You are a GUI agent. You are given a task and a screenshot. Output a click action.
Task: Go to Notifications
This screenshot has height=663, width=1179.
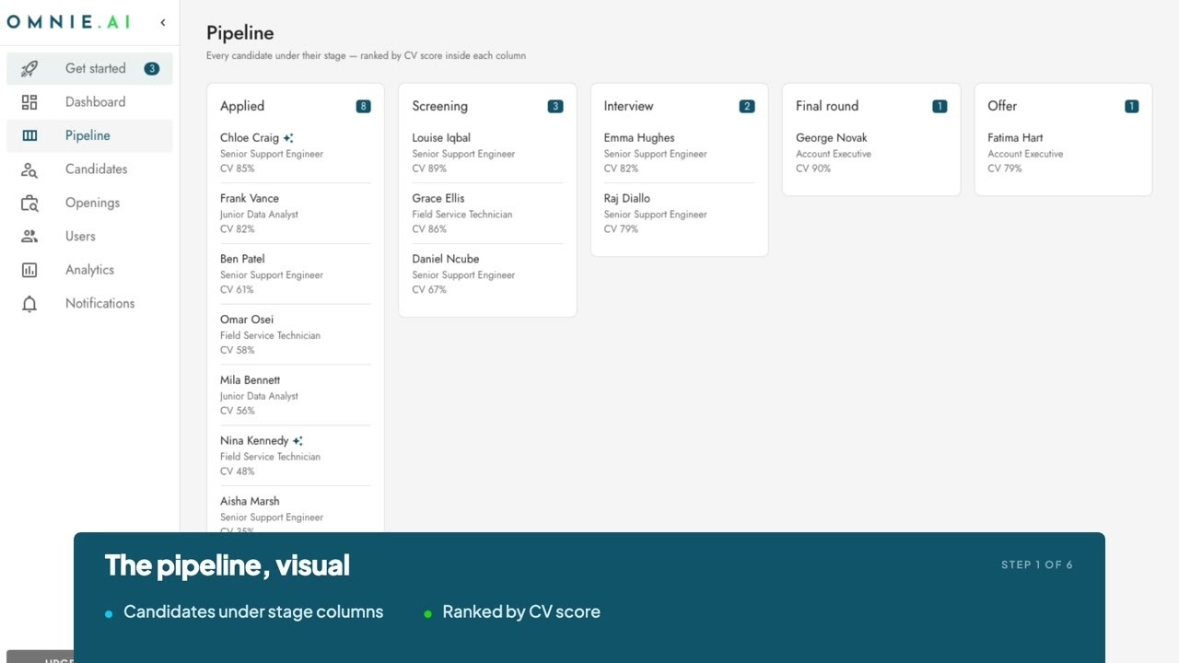89,304
